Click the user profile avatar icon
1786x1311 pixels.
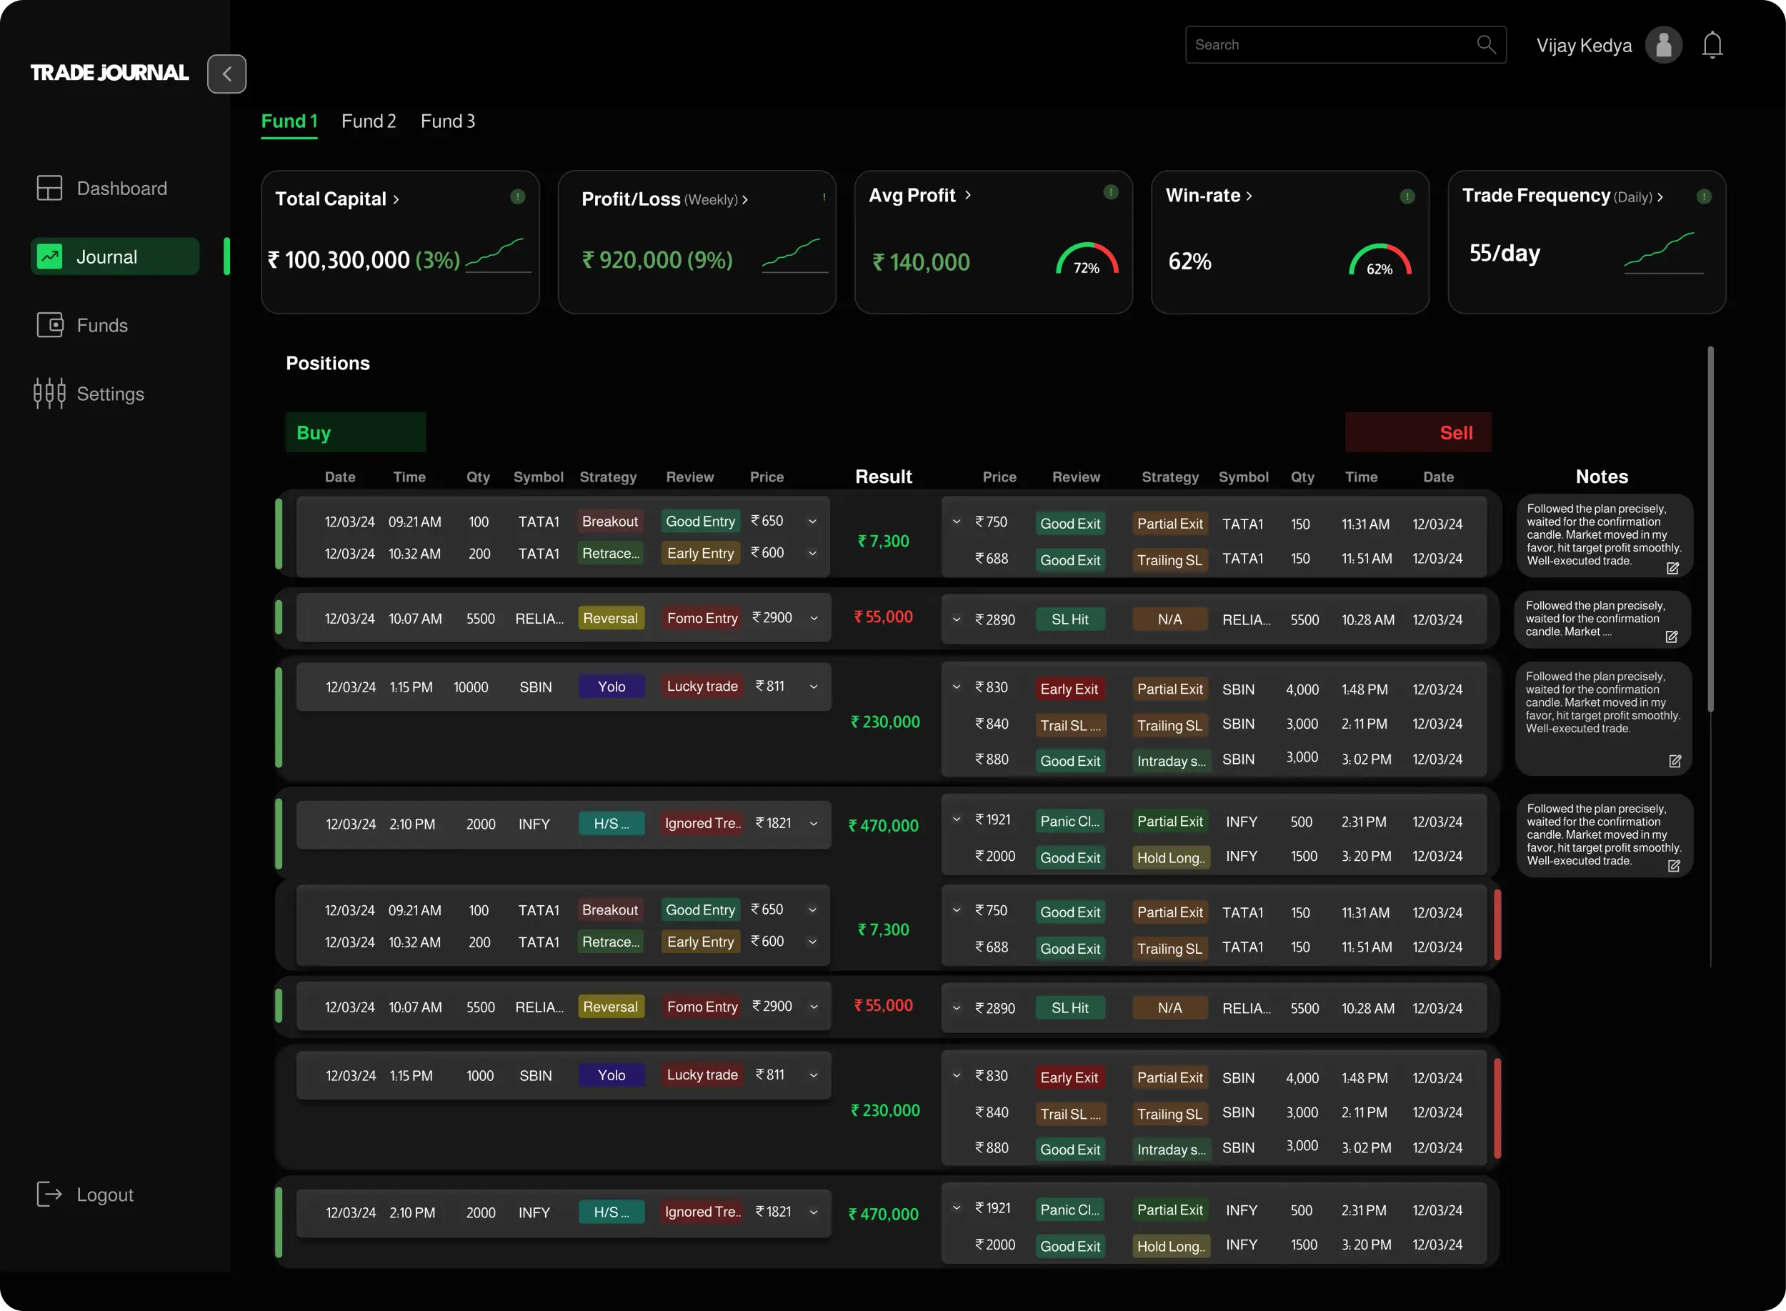pyautogui.click(x=1663, y=45)
